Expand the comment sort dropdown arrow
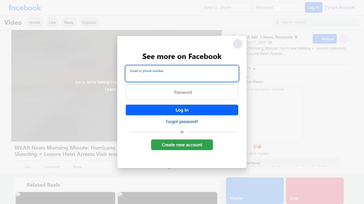 coord(254,69)
